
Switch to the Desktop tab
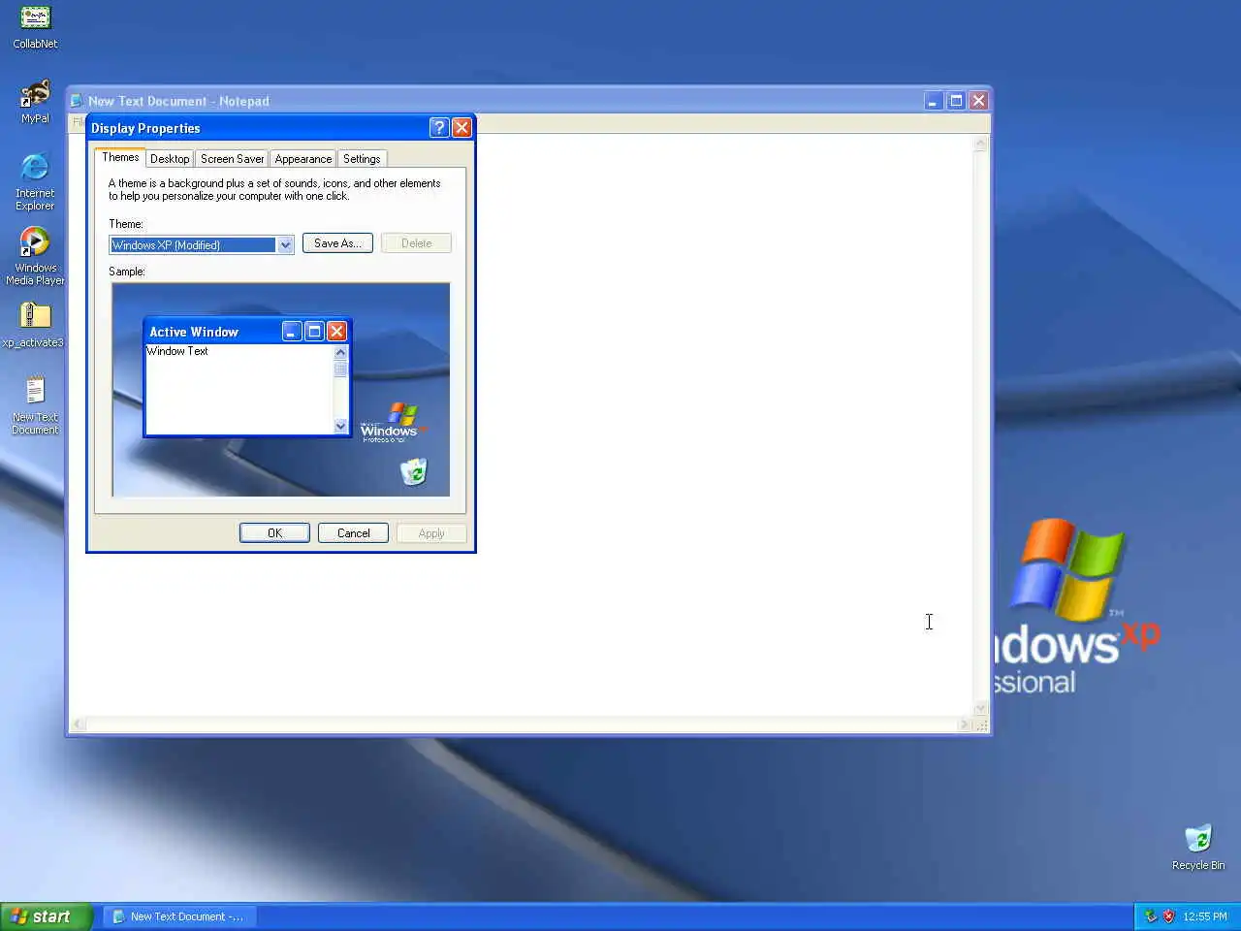170,159
